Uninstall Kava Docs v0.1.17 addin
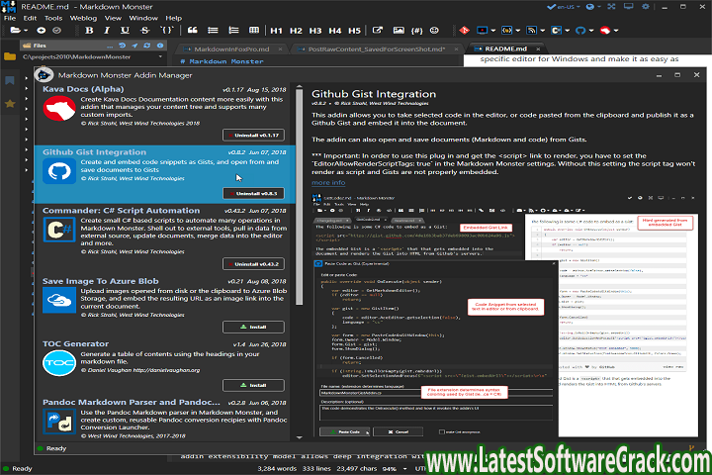 tap(253, 135)
